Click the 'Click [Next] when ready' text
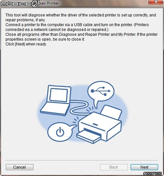This screenshot has height=176, width=164. click(26, 44)
